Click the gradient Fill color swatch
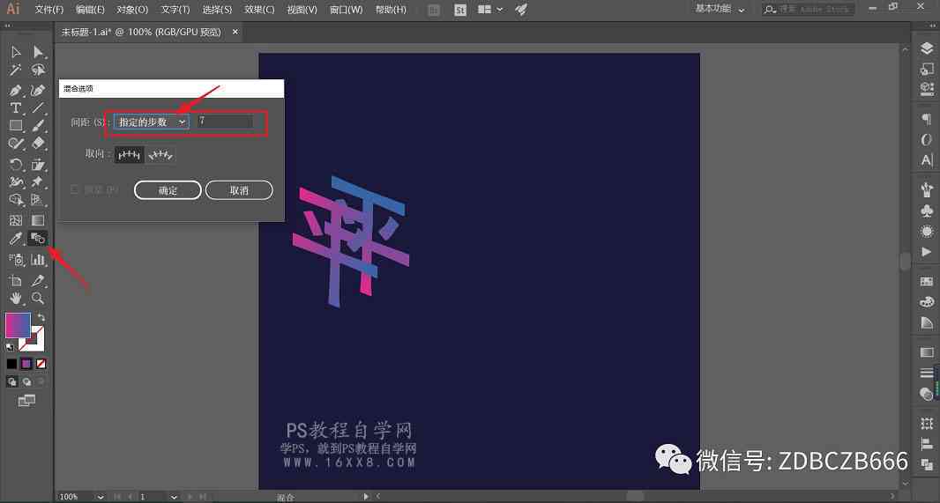This screenshot has height=503, width=940. coord(18,326)
